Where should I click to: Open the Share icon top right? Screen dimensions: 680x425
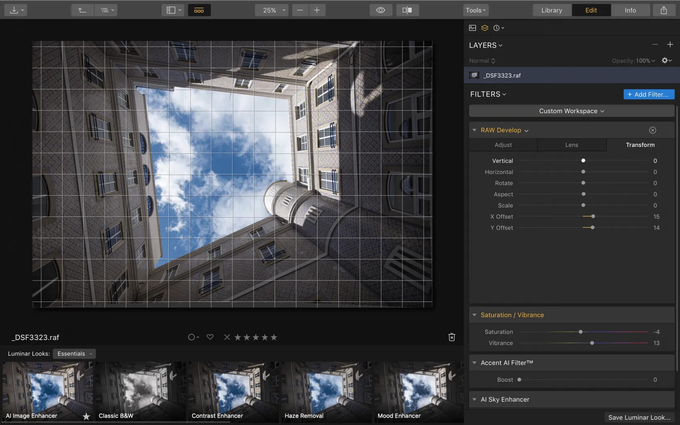[663, 10]
